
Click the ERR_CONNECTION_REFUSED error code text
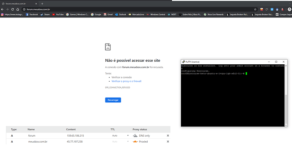point(118,87)
